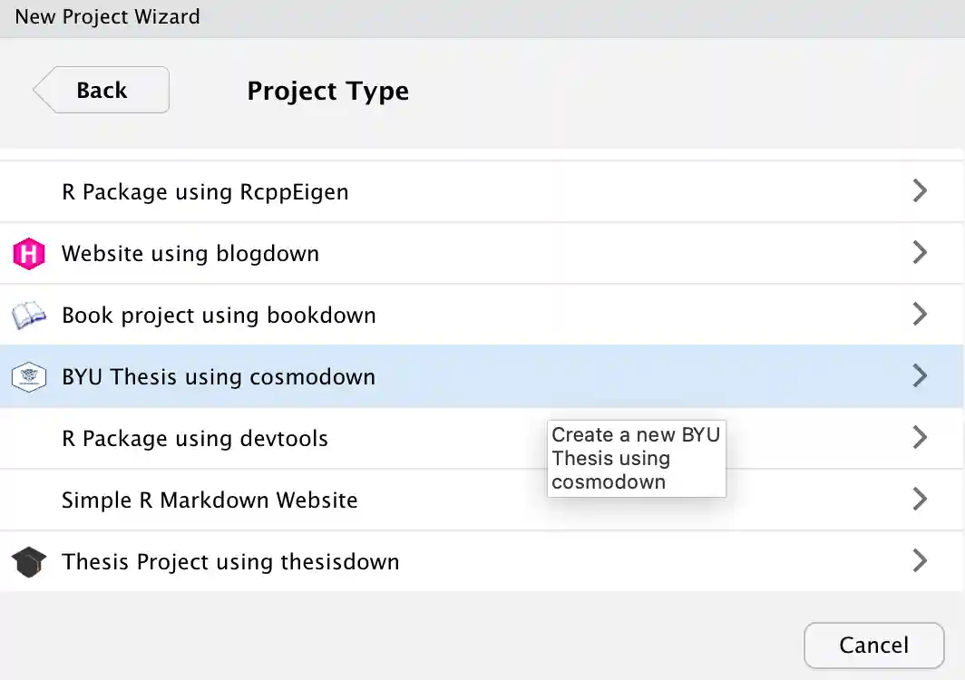Expand the R Package using devtools chevron

click(920, 437)
